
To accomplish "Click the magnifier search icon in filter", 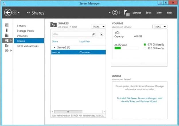I will [94, 34].
